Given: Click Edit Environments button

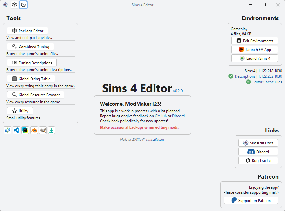Looking at the screenshot, I should 255,41.
